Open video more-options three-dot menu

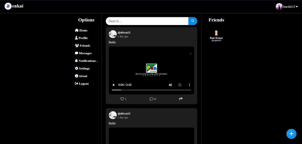pyautogui.click(x=190, y=85)
